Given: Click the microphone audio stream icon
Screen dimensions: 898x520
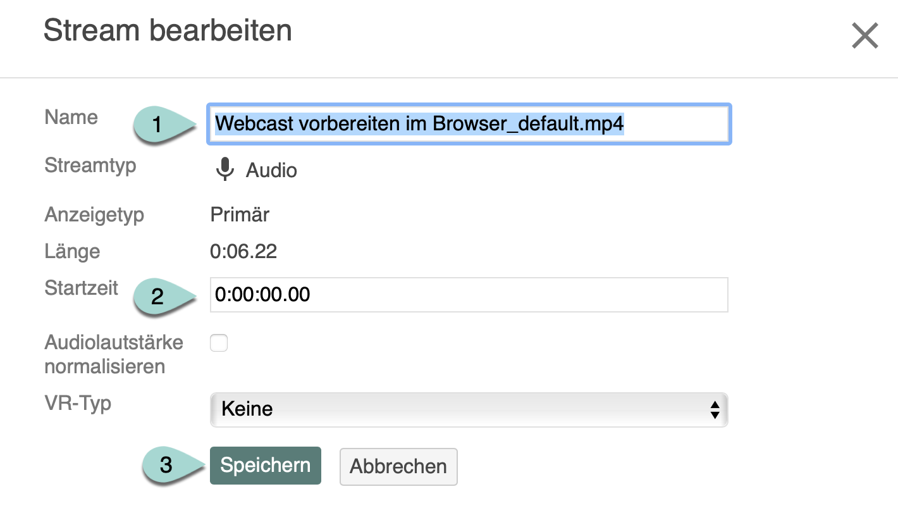Looking at the screenshot, I should click(225, 170).
